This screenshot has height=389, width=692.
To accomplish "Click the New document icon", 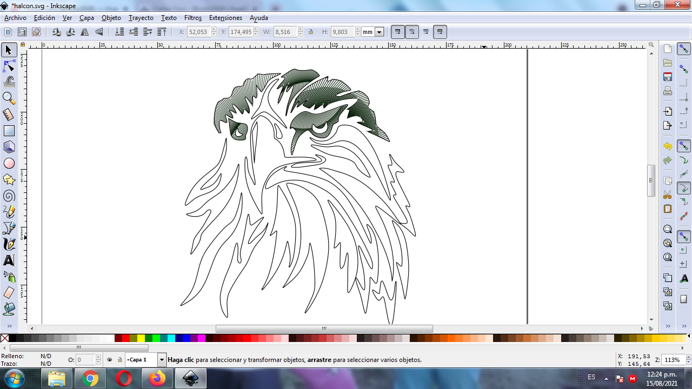I will pyautogui.click(x=668, y=49).
